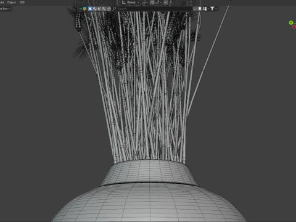
Task: Select the blue highlighted display mode icon
Action: [x=90, y=9]
